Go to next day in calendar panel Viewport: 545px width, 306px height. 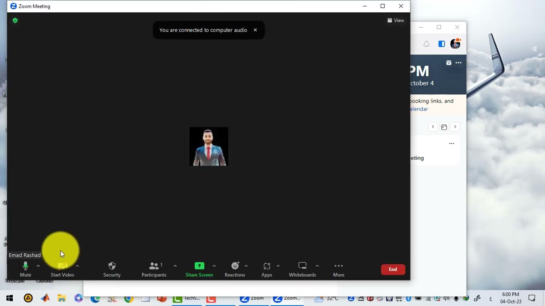(x=455, y=127)
